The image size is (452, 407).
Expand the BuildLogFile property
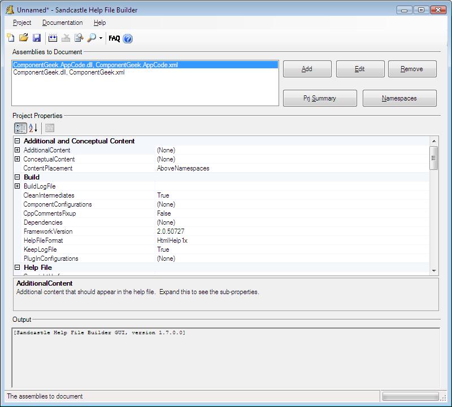click(18, 186)
